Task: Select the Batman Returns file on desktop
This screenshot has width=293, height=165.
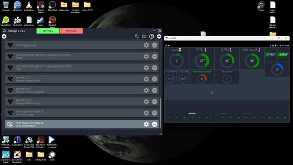Action: (273, 22)
